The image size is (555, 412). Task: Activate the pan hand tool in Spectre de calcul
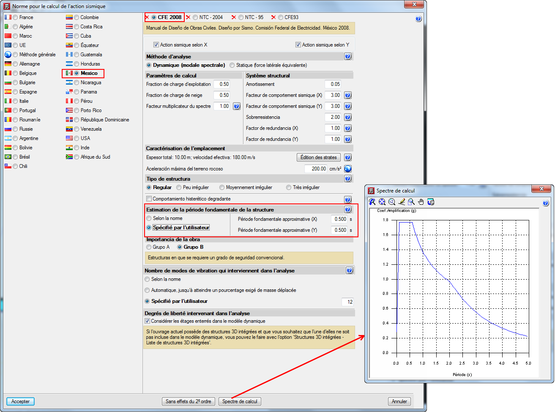coord(421,202)
